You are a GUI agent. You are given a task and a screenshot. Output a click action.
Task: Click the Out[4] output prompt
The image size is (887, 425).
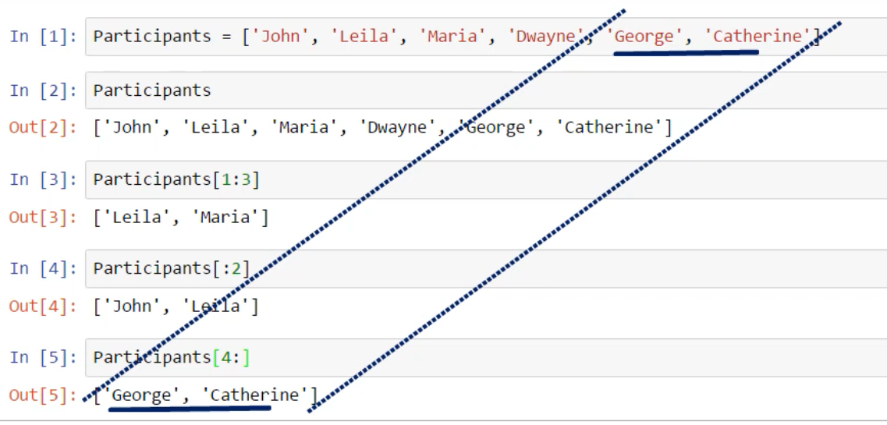coord(43,306)
